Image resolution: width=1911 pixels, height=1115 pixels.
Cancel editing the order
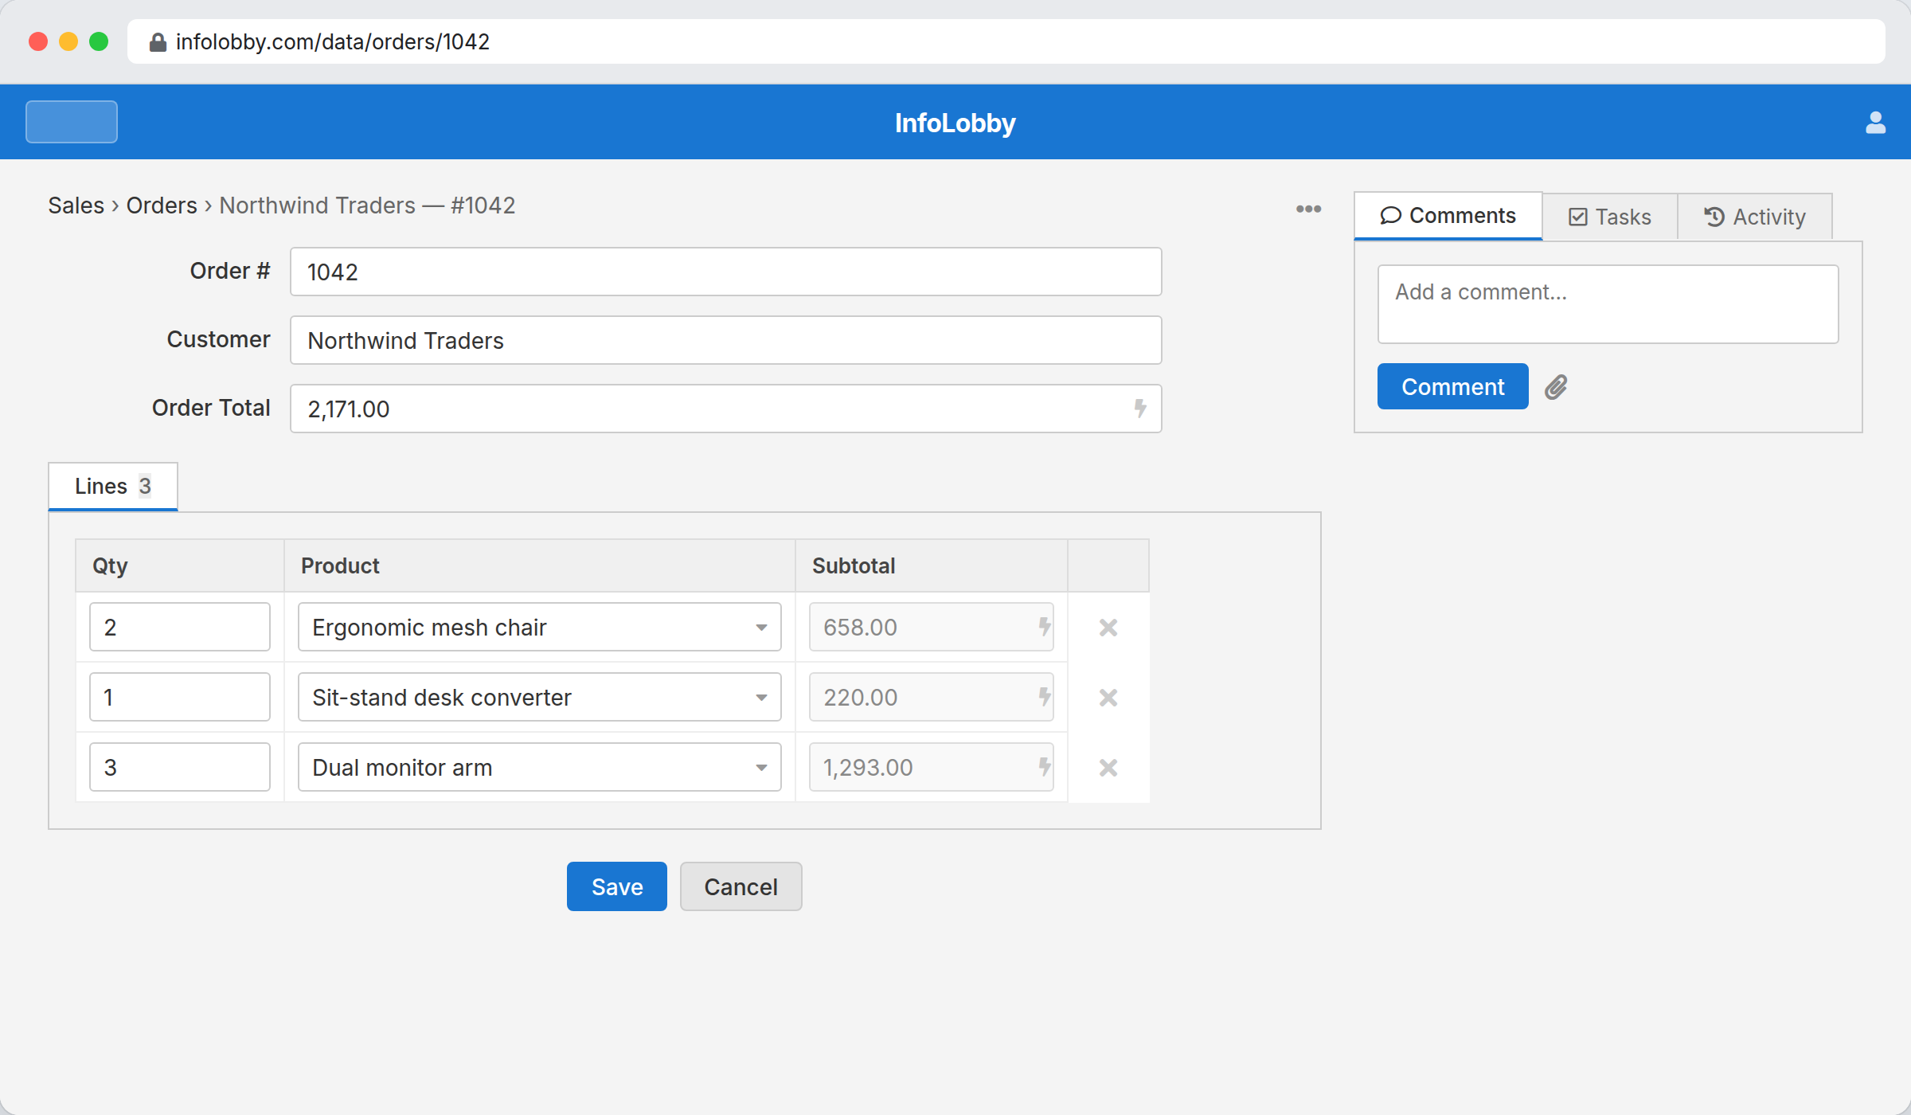tap(741, 886)
